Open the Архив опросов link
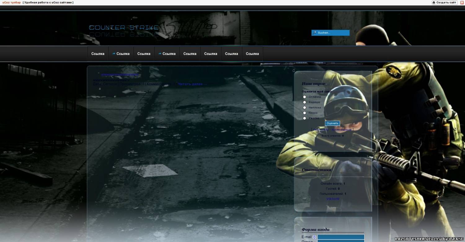465x242 pixels. 342,130
